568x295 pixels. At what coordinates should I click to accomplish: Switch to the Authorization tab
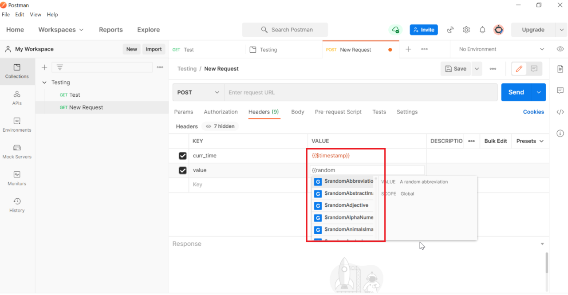tap(221, 112)
